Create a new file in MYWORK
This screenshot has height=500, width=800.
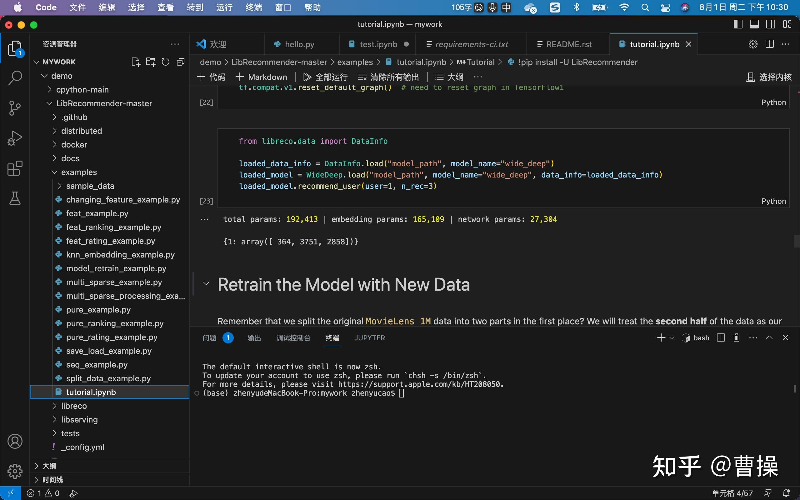point(136,62)
